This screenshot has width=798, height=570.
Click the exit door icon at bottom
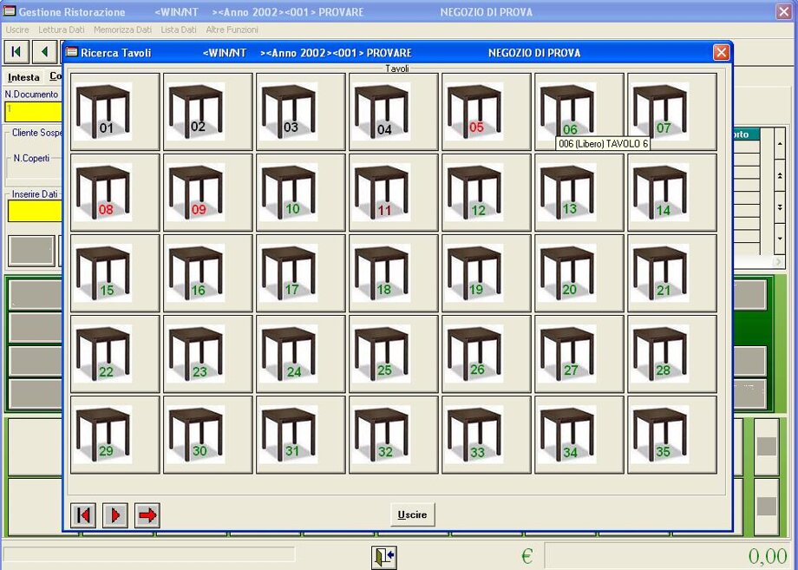[383, 557]
